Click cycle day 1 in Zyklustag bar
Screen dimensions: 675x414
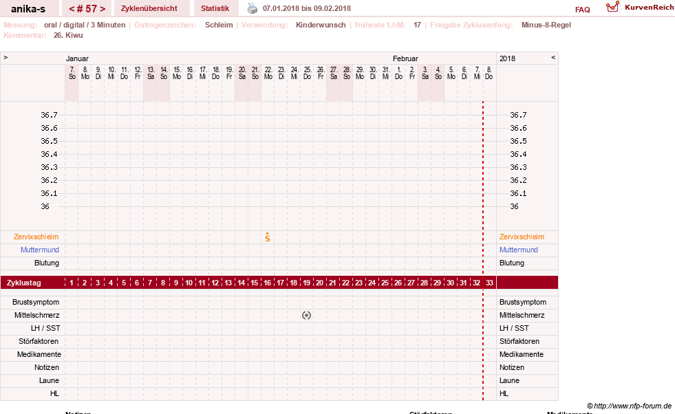[72, 283]
